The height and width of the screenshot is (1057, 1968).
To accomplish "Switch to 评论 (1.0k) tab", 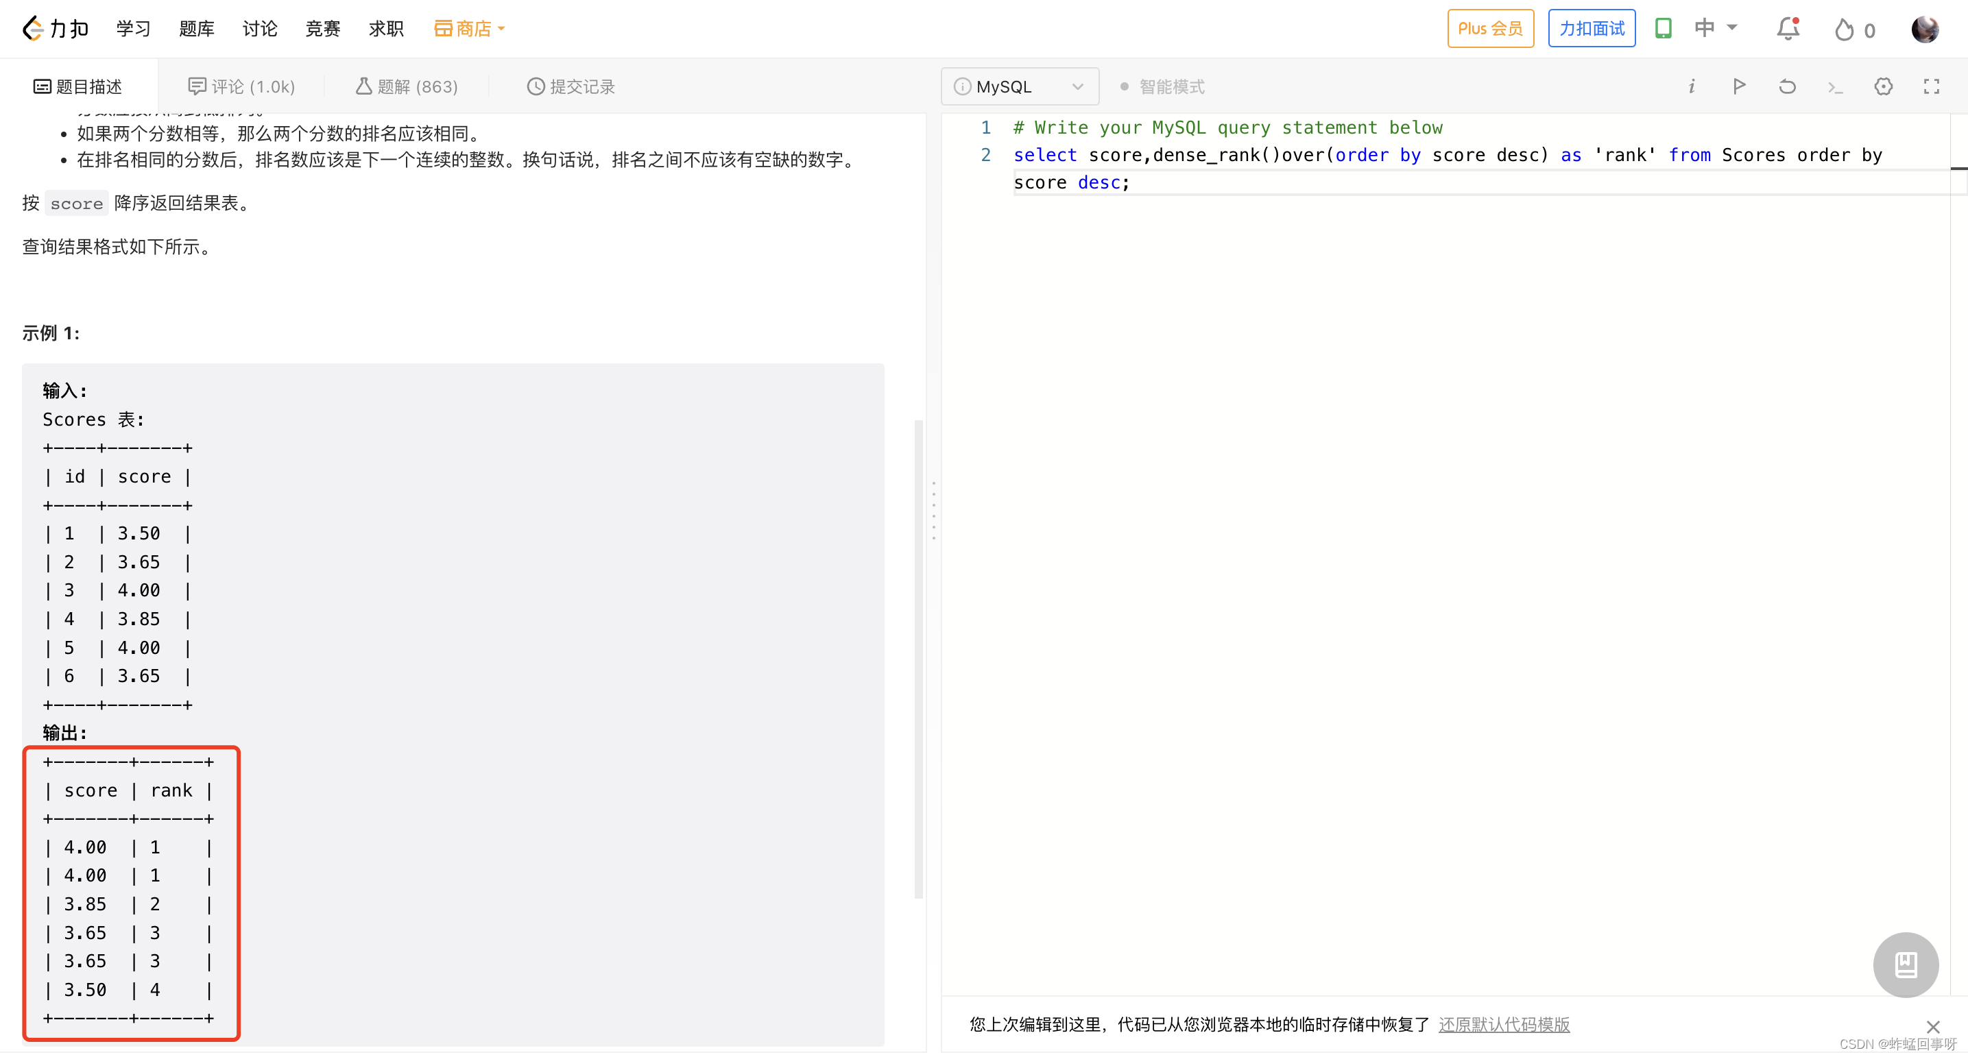I will [x=241, y=87].
